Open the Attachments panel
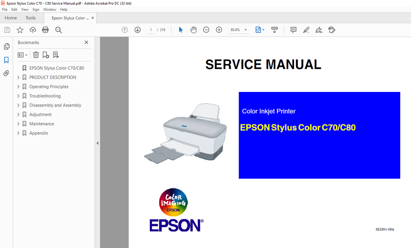 point(7,73)
